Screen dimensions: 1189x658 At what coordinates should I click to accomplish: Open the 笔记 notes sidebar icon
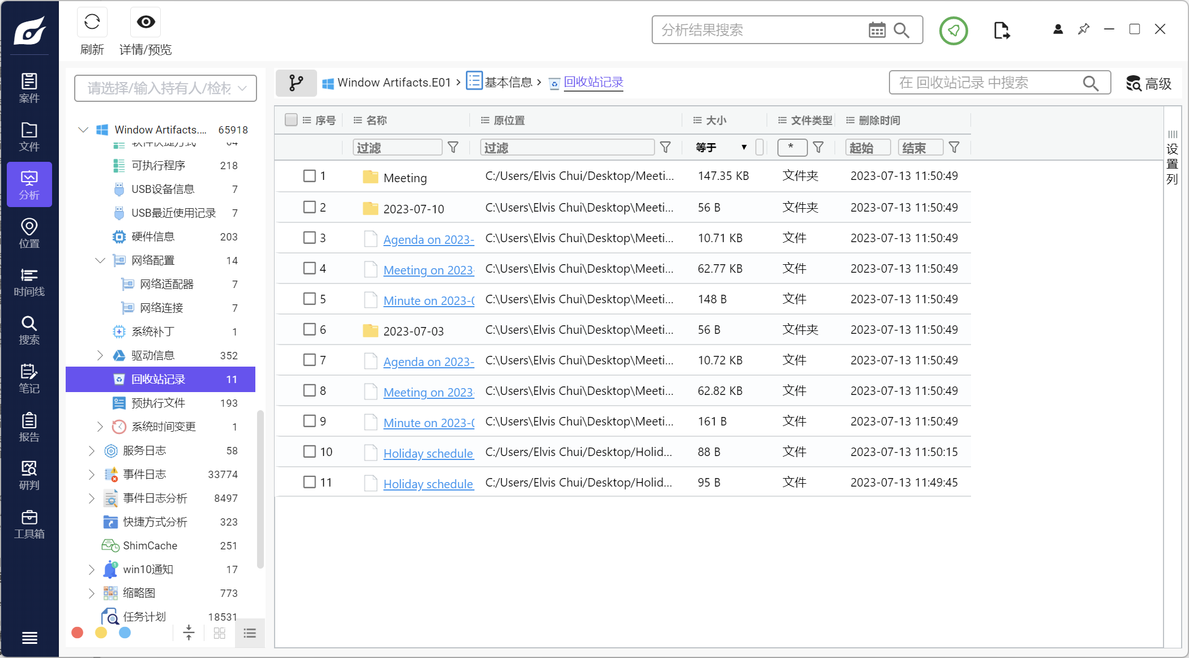pos(29,379)
